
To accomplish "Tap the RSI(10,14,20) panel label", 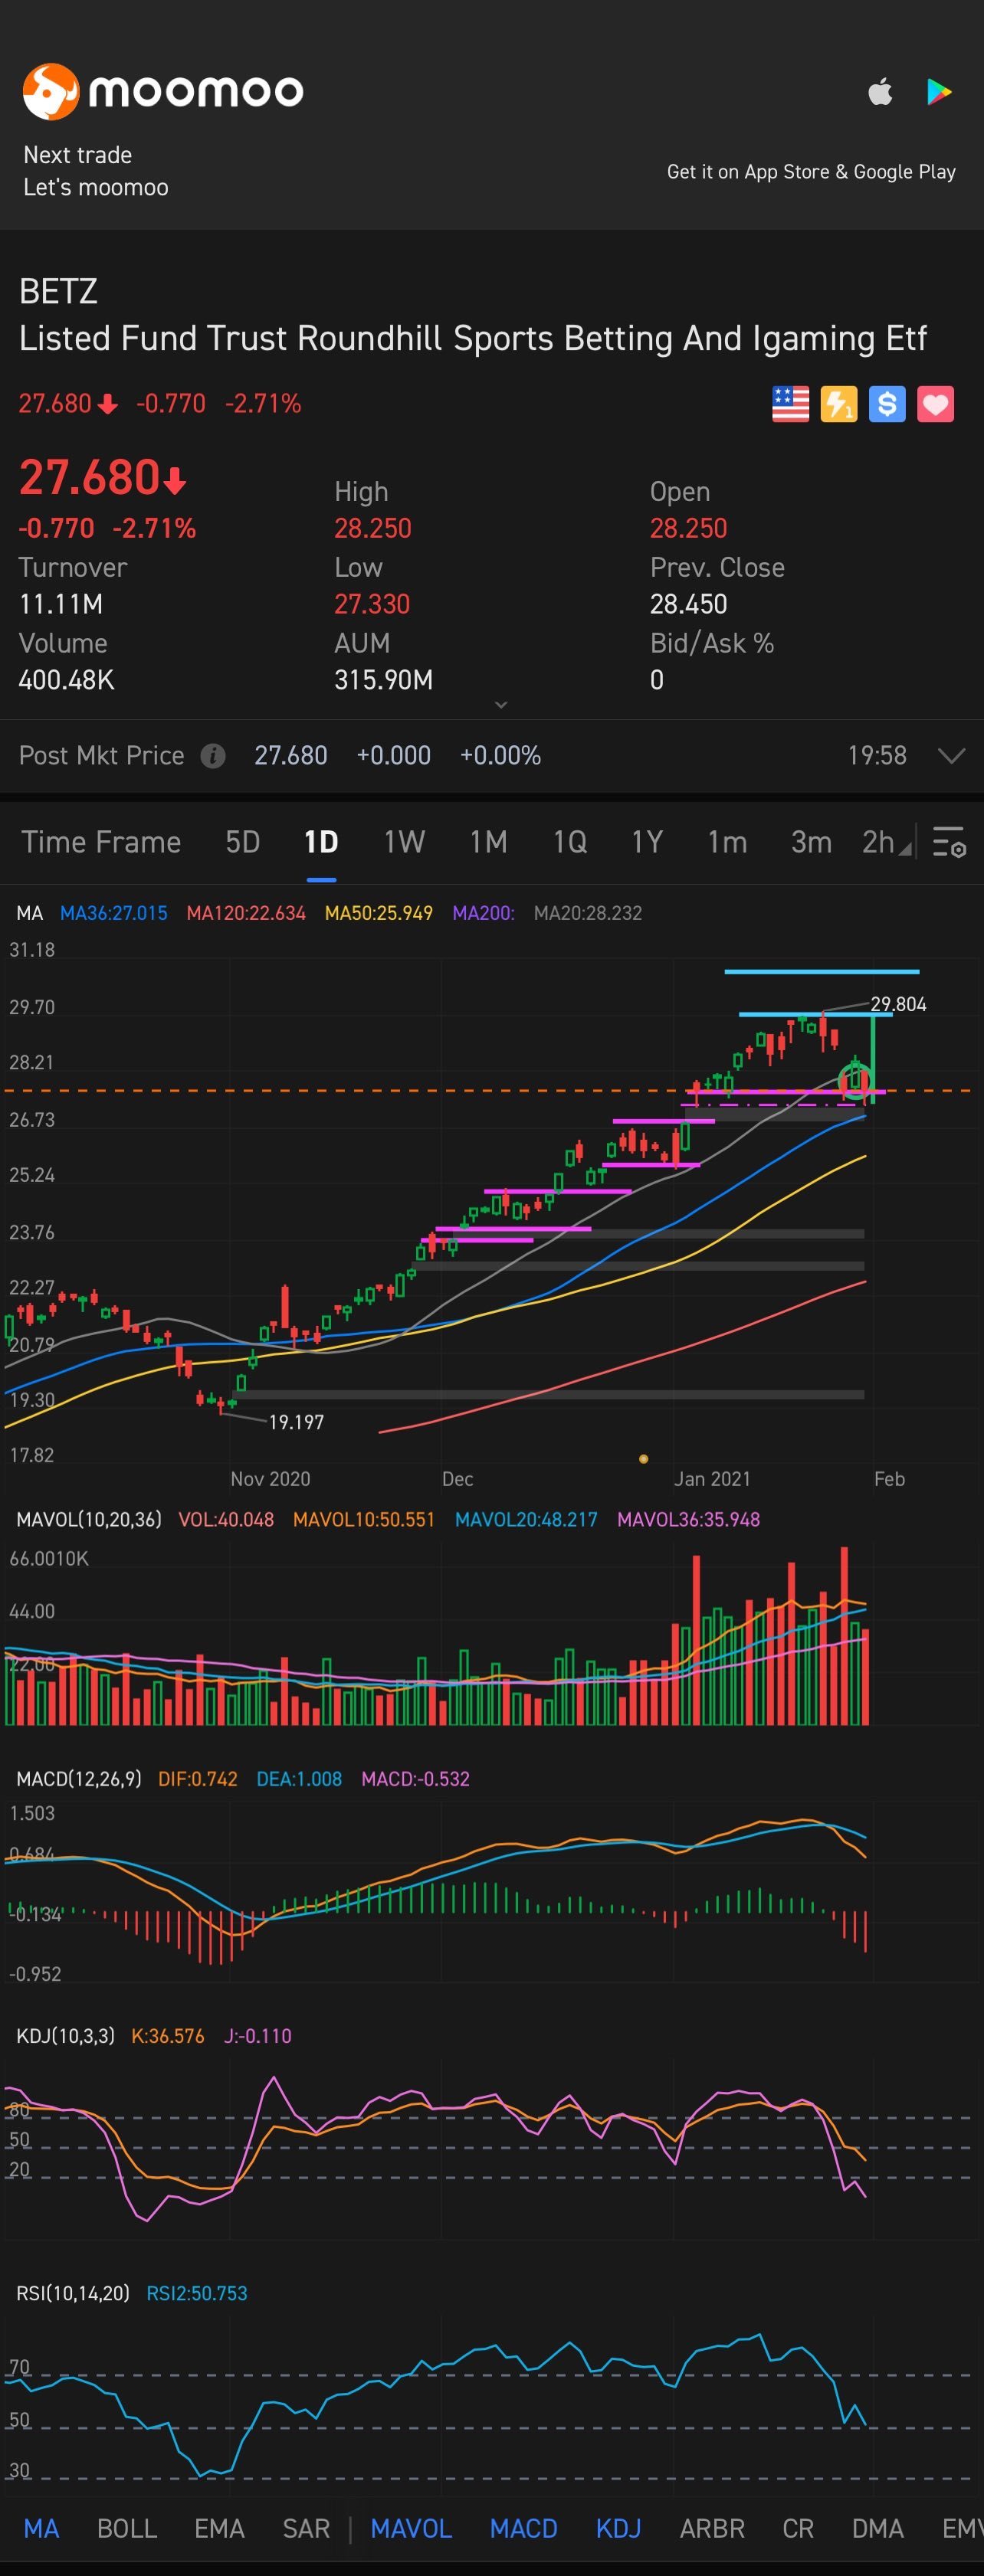I will click(73, 2293).
